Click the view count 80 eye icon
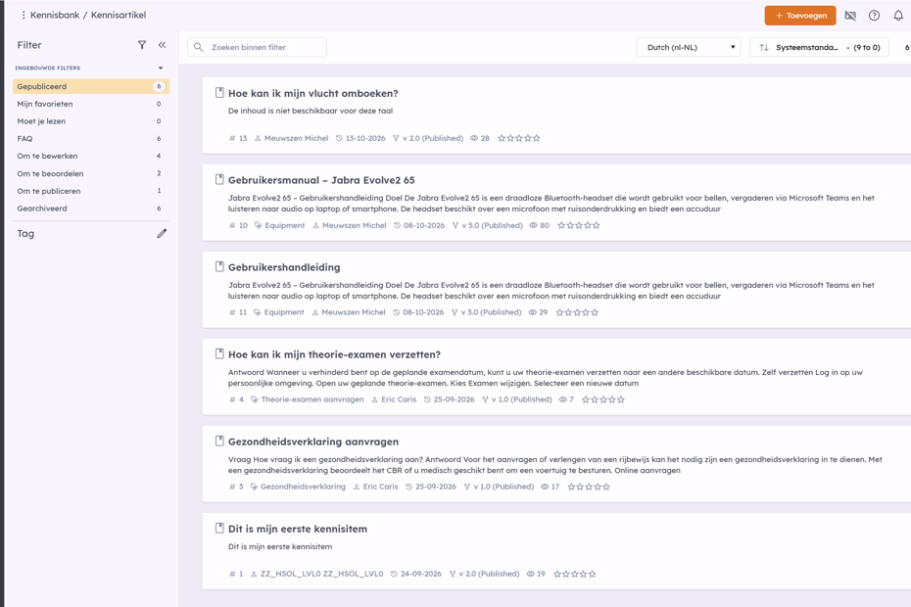This screenshot has width=911, height=607. click(533, 225)
